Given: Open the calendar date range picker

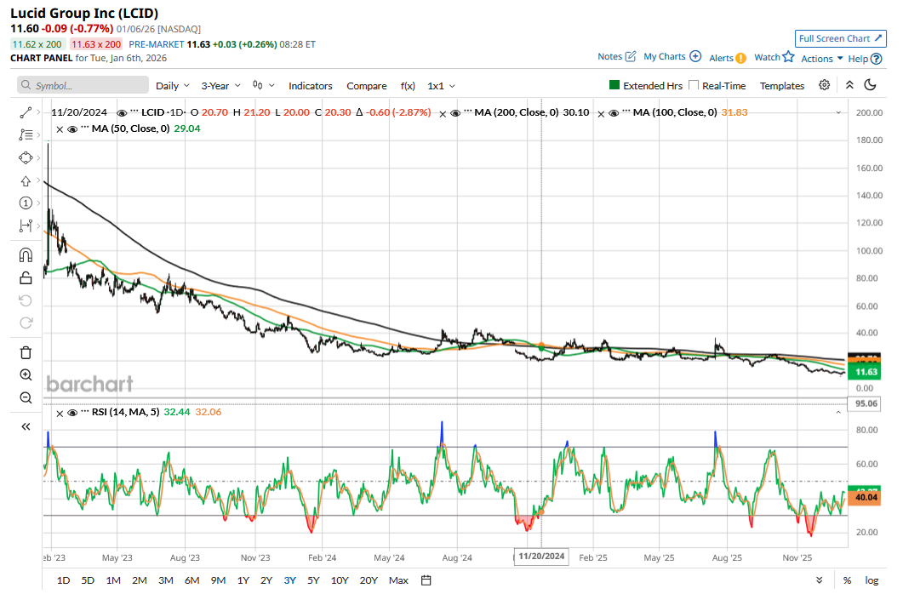Looking at the screenshot, I should point(426,580).
